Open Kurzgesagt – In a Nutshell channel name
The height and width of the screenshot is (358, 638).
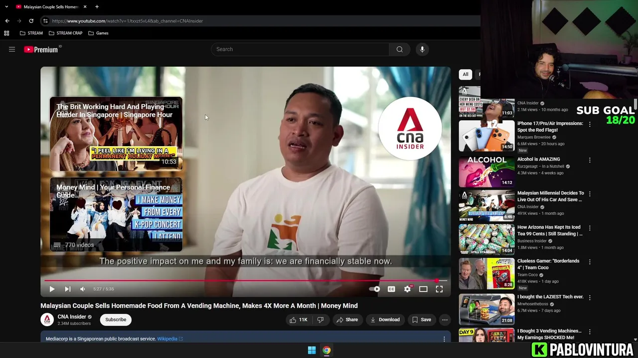541,167
